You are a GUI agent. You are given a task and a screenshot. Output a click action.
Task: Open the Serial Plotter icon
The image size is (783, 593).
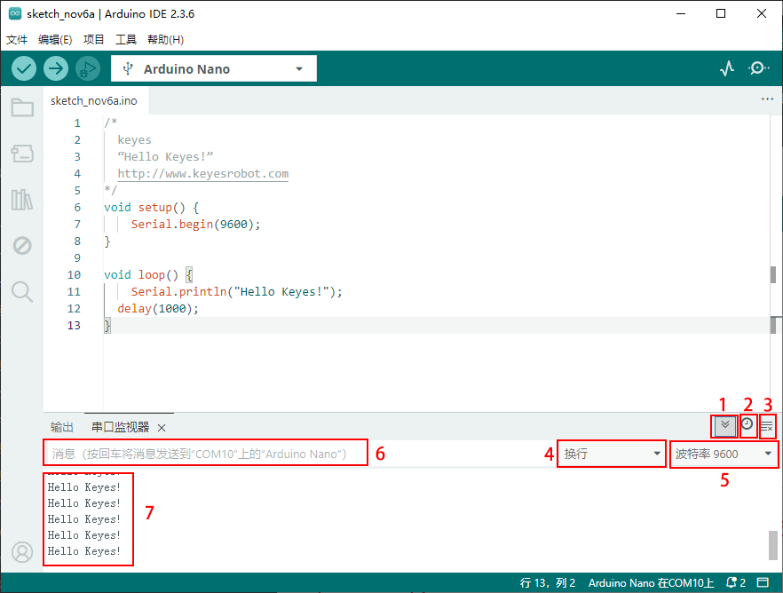727,67
